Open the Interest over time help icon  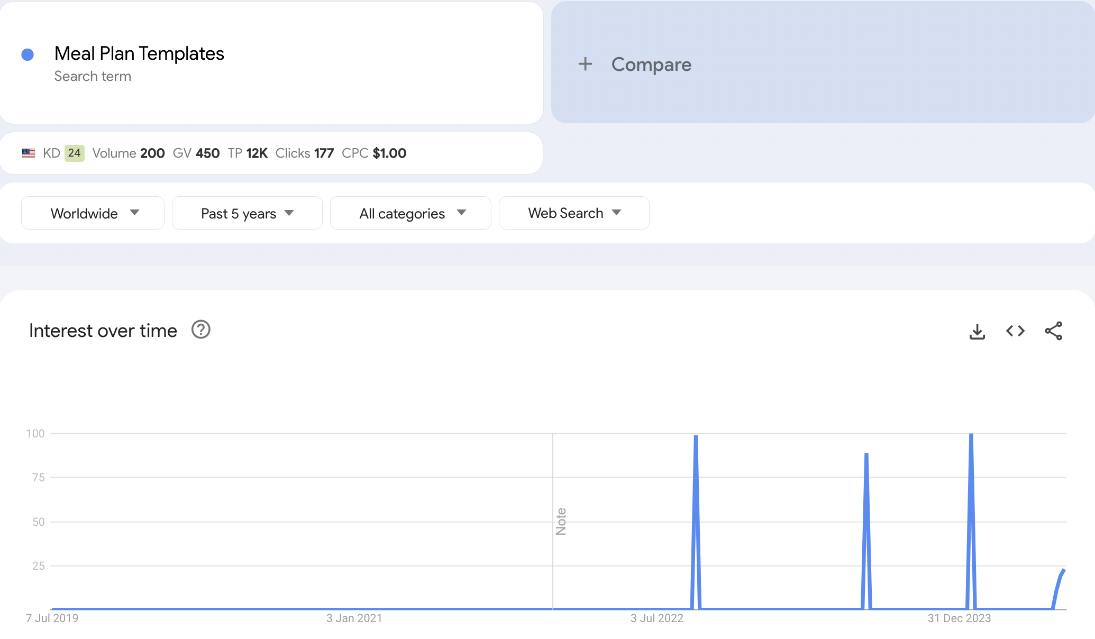(x=201, y=330)
